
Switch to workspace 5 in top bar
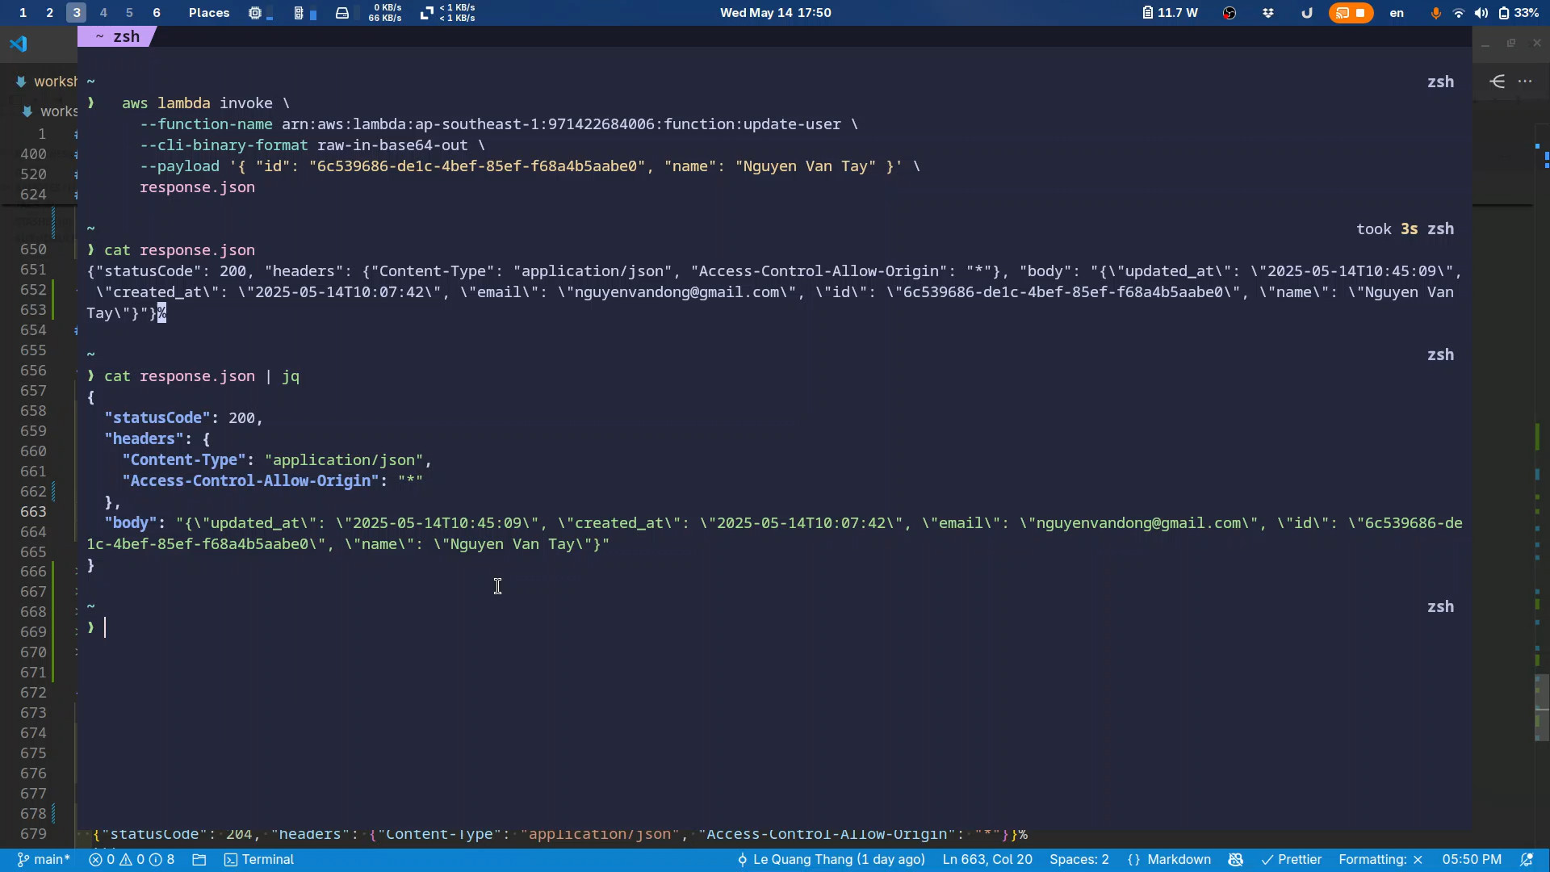coord(129,13)
